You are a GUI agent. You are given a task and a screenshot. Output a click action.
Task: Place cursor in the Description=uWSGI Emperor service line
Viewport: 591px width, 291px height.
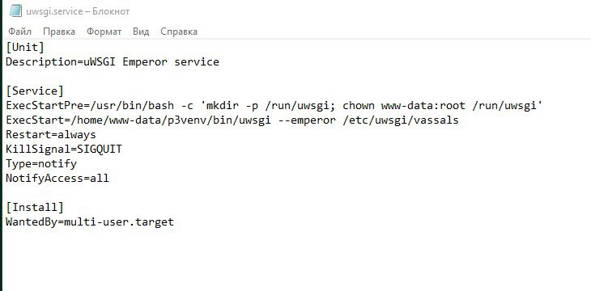[113, 61]
